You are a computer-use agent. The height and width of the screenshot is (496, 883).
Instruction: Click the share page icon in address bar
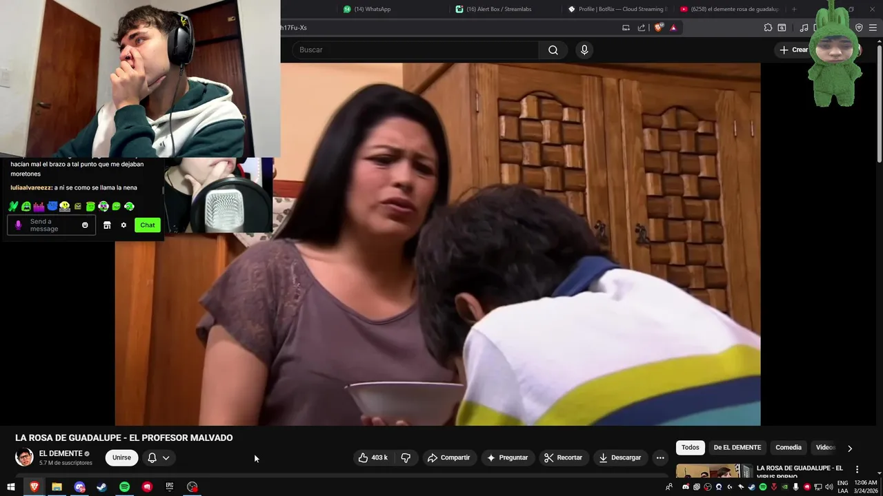click(x=642, y=28)
